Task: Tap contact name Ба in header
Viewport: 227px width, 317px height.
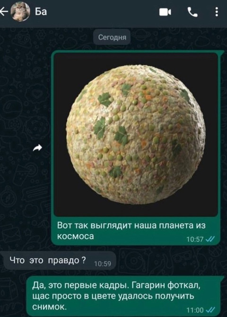Action: click(x=41, y=12)
